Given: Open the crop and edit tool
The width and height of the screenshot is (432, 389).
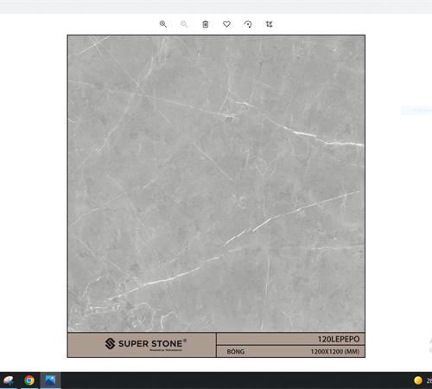Looking at the screenshot, I should (x=269, y=24).
